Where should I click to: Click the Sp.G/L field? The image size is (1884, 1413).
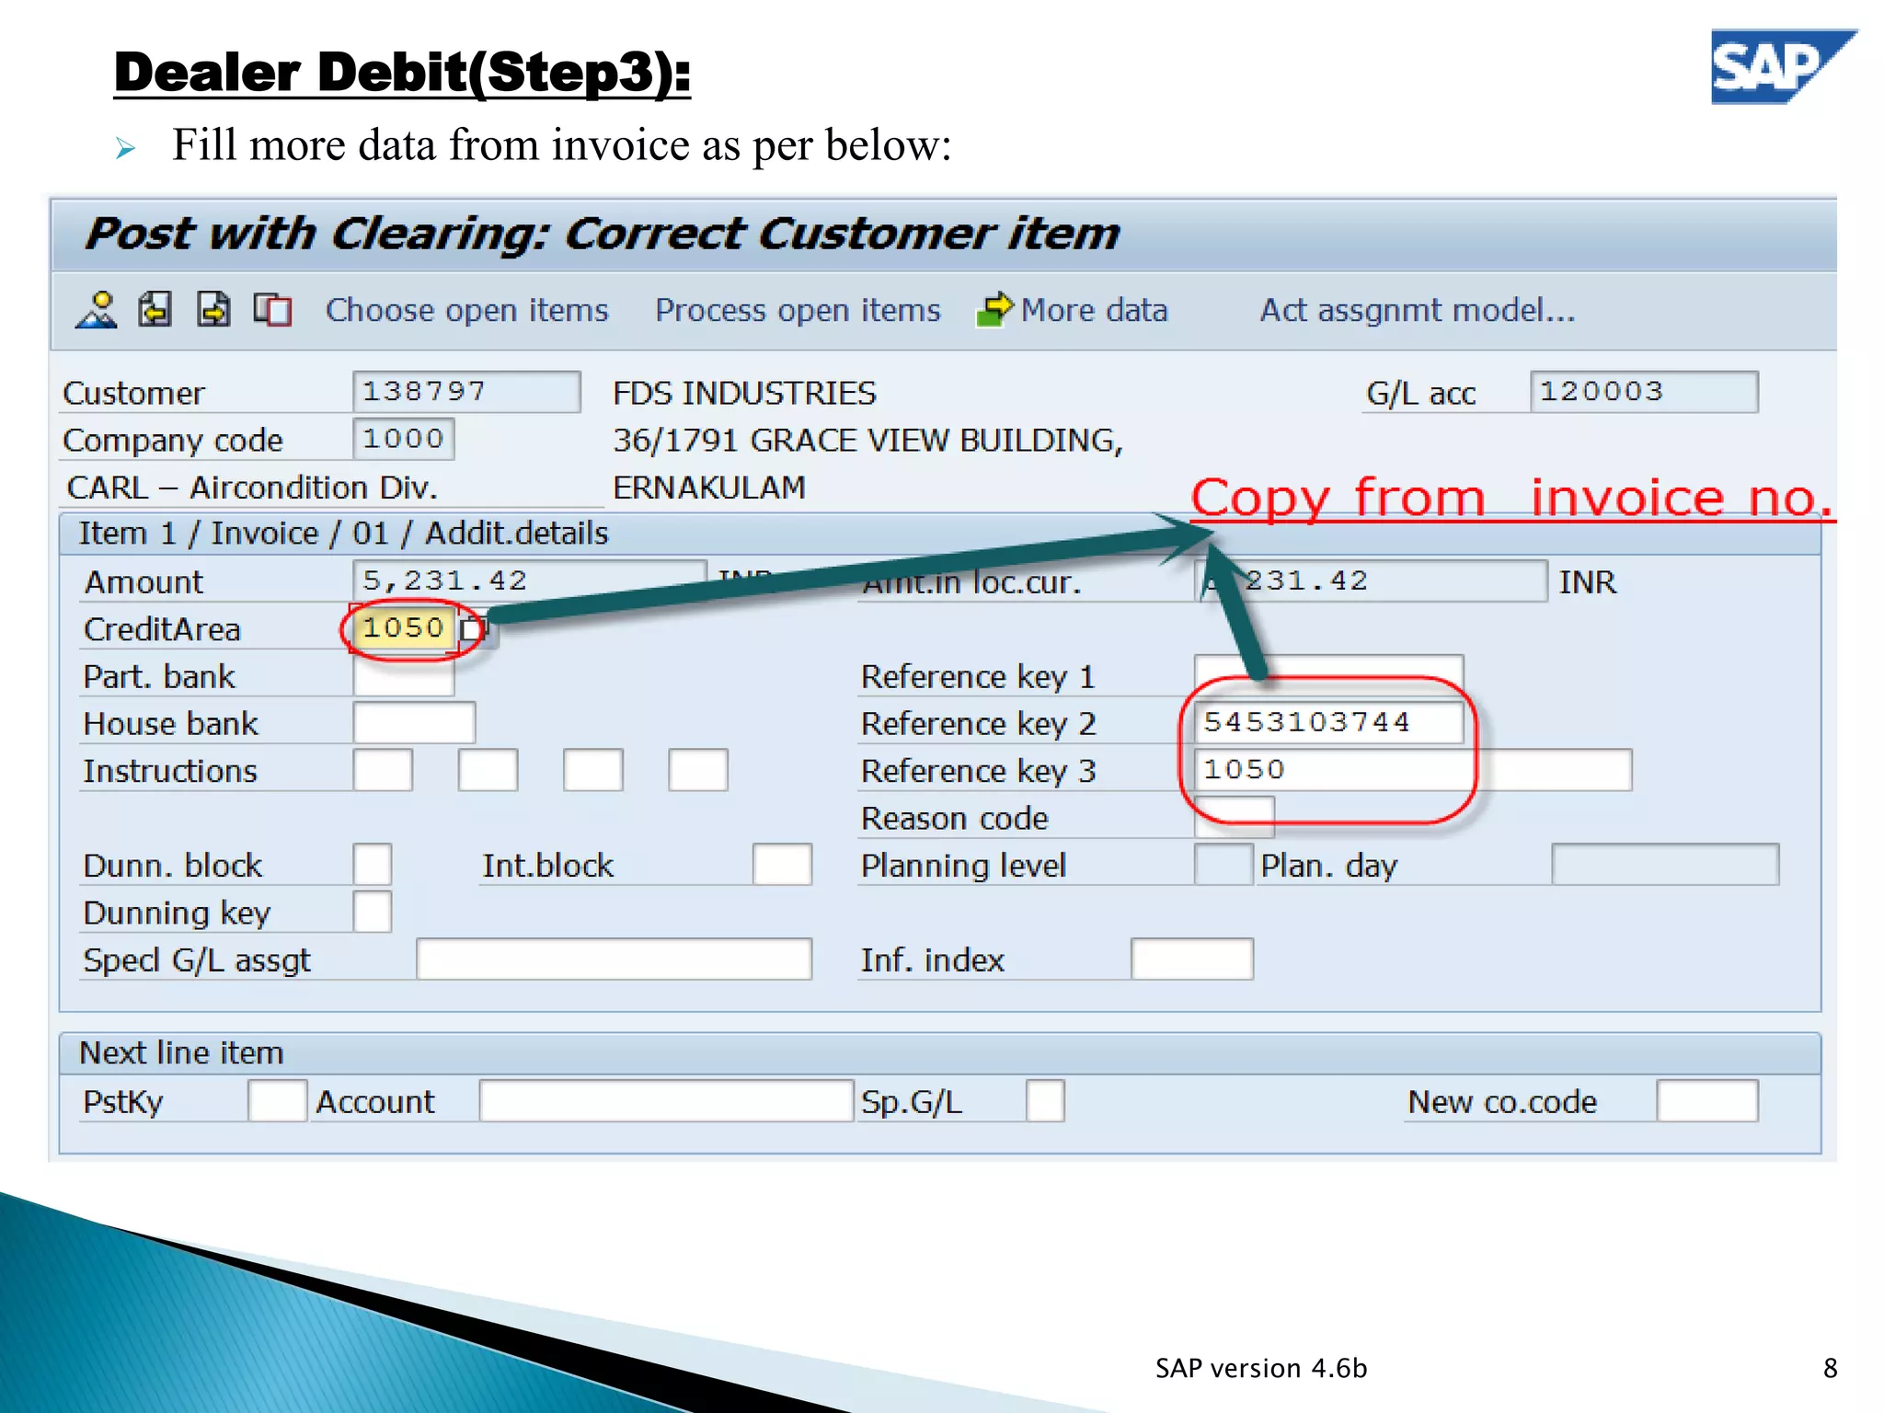1045,1101
